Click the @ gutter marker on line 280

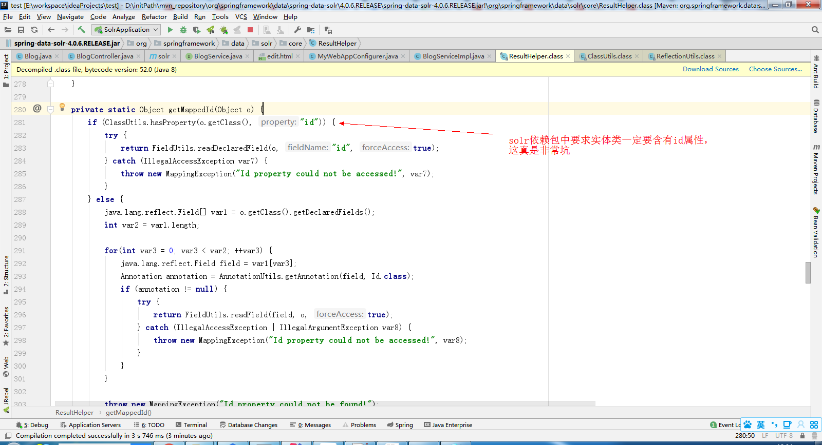point(37,108)
